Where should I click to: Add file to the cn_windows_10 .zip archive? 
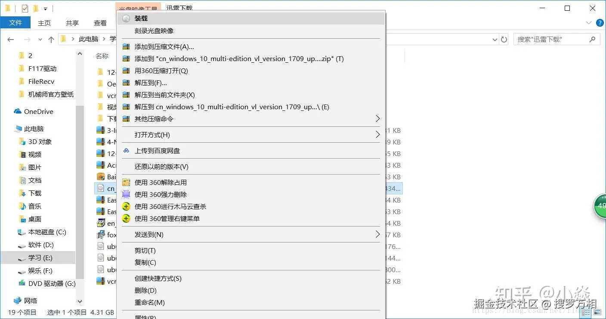coord(251,59)
